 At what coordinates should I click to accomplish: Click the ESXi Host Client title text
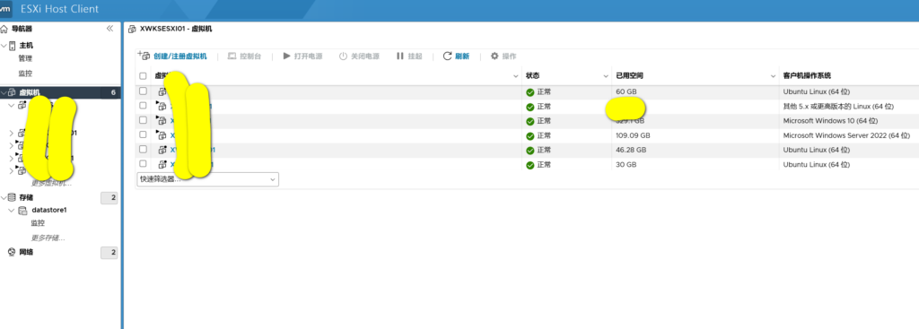click(x=59, y=9)
